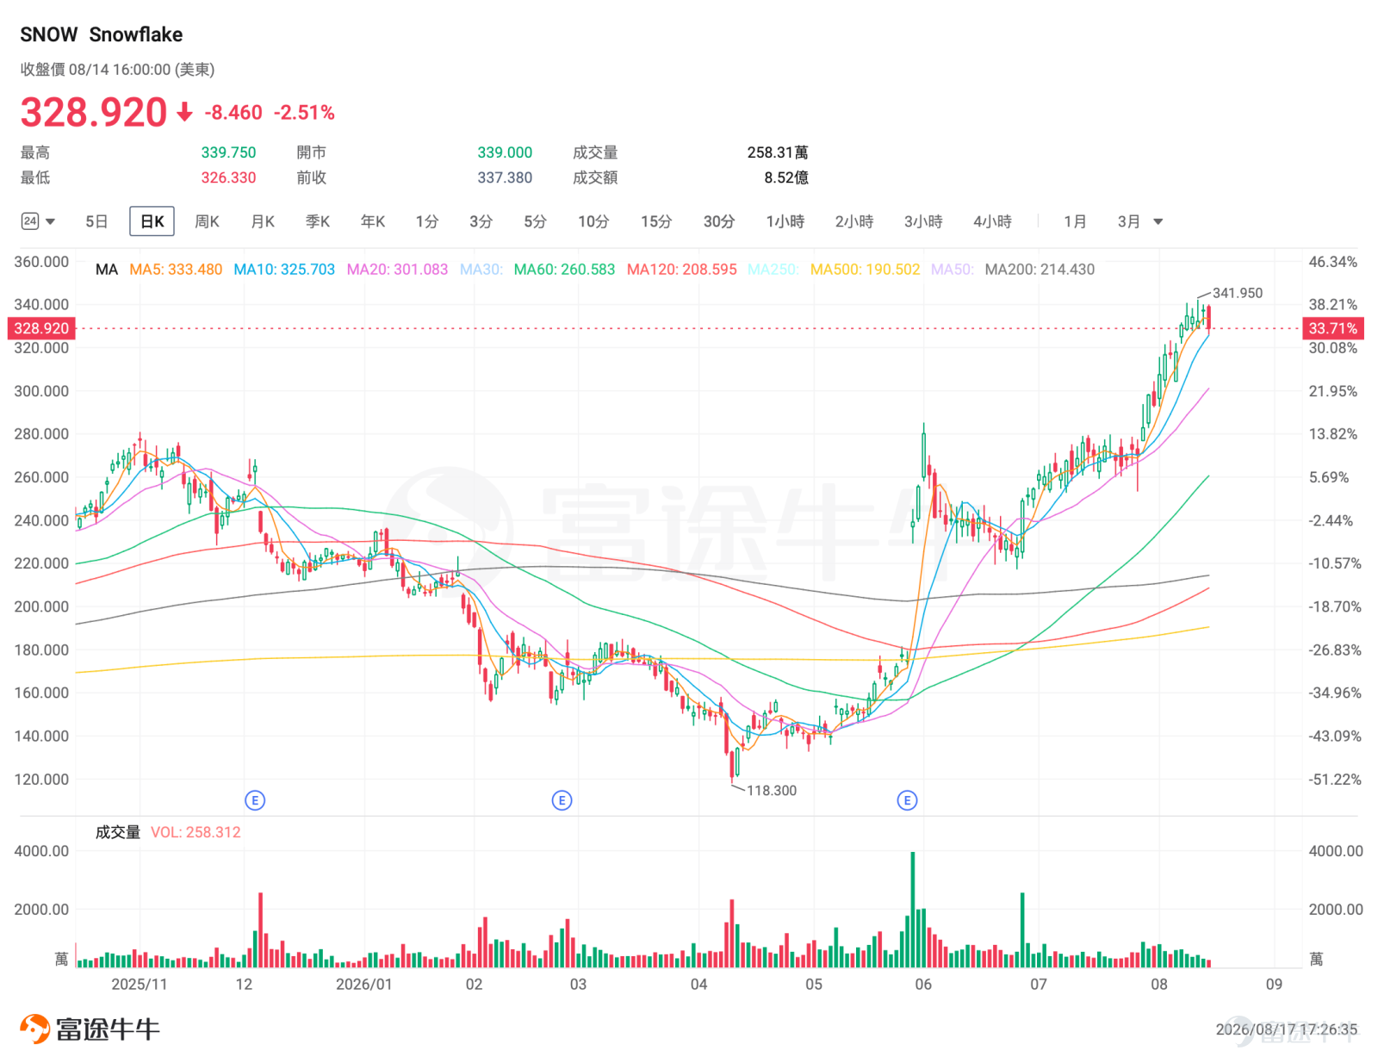Open the dropdown arrow beside the 24 icon
This screenshot has width=1378, height=1063.
(x=51, y=222)
